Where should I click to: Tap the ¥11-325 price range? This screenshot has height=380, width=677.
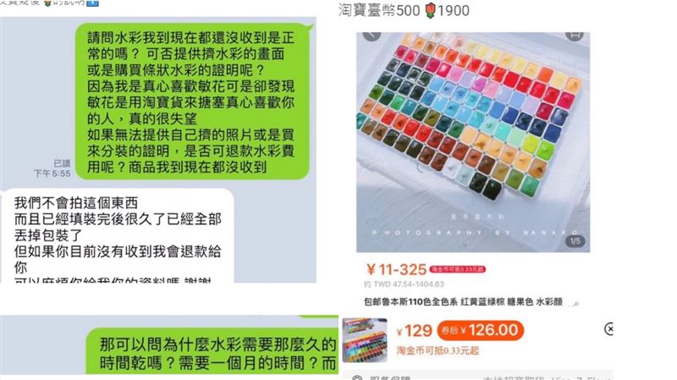(x=396, y=270)
